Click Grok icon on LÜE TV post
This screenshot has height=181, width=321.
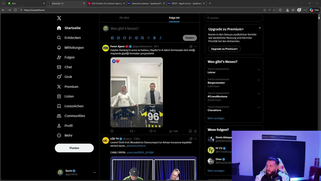(191, 139)
